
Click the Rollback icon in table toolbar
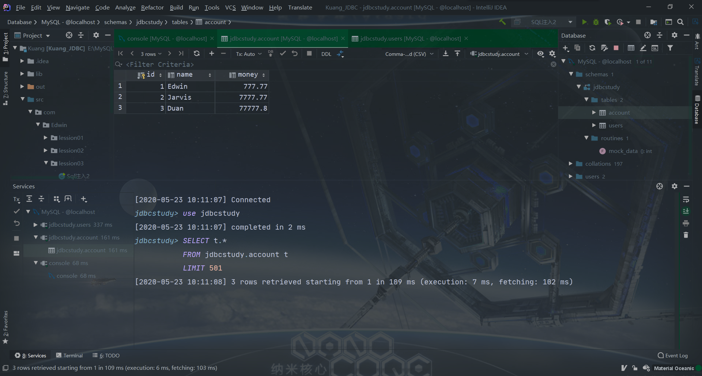[x=295, y=54]
